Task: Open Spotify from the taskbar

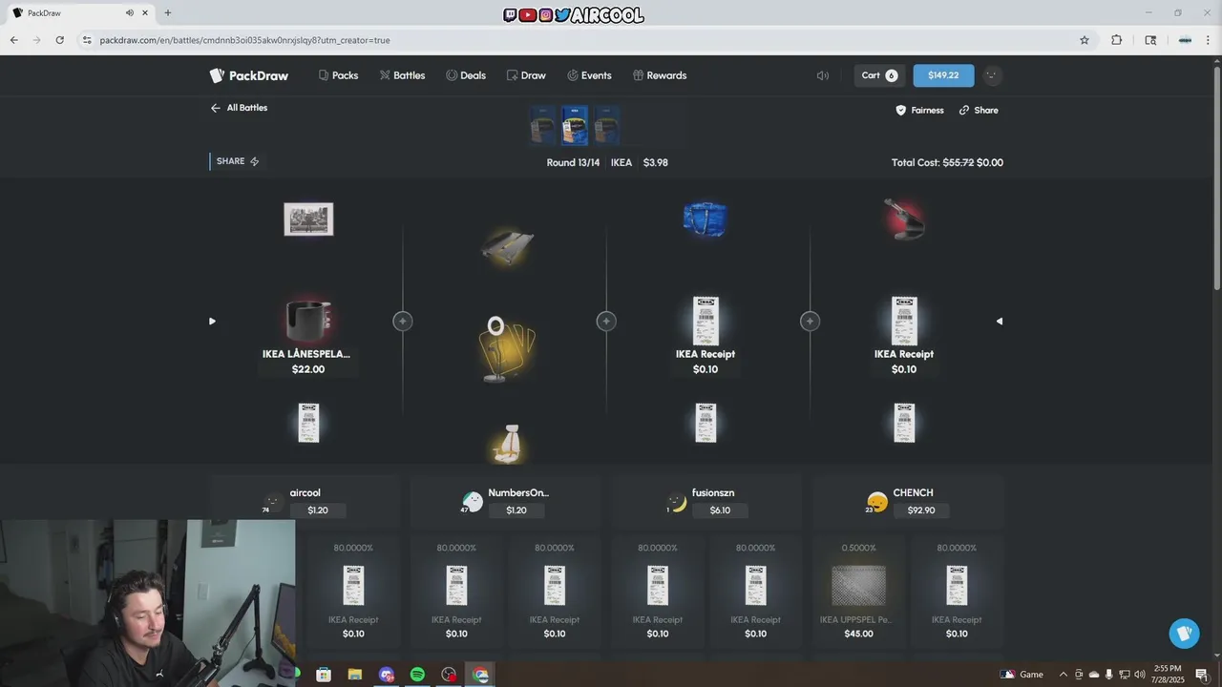Action: (417, 675)
